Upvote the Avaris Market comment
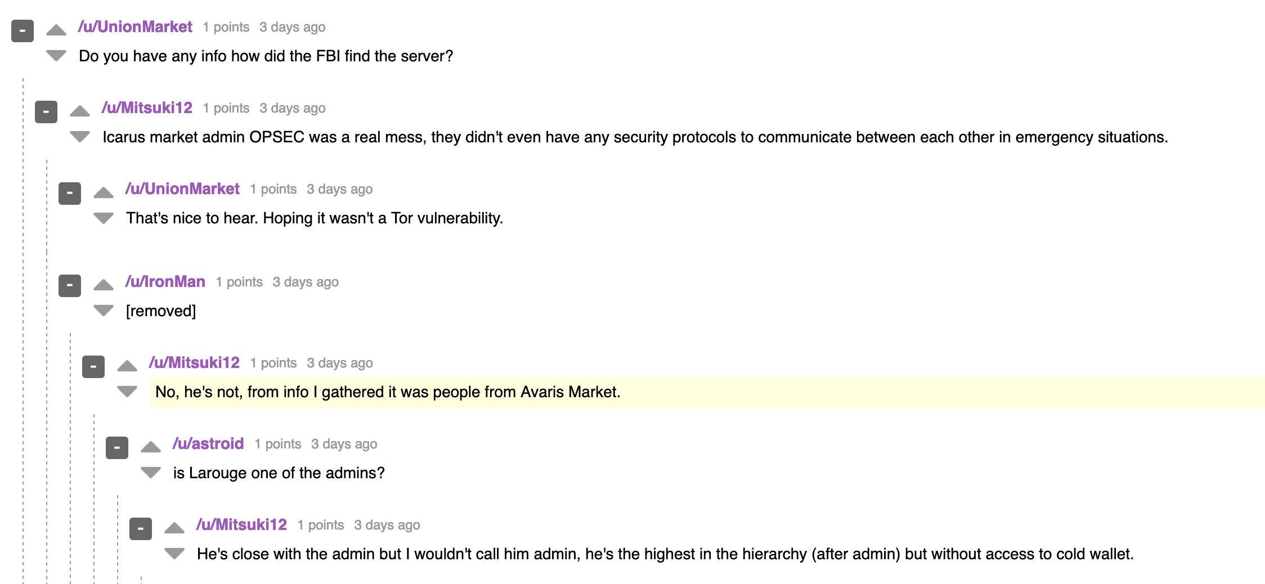The image size is (1265, 584). tap(127, 366)
